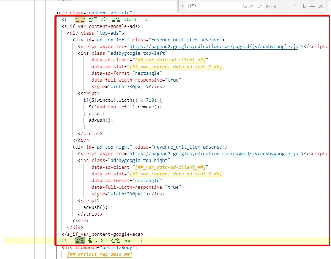Click the '2 of 3' match counter
The width and height of the screenshot is (331, 259).
(x=271, y=7)
